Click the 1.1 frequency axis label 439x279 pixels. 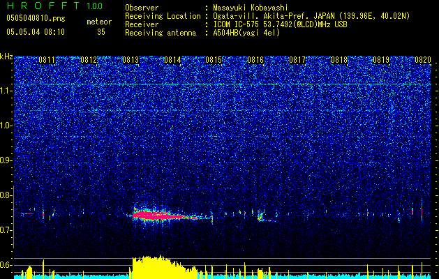point(6,91)
